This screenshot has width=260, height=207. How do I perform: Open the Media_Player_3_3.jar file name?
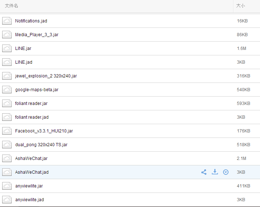click(x=37, y=35)
